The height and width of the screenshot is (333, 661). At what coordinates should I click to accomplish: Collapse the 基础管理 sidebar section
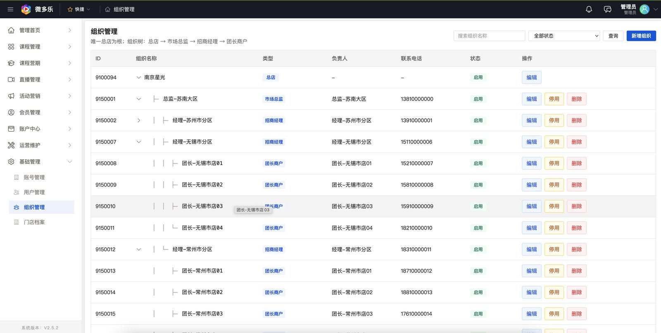click(70, 161)
